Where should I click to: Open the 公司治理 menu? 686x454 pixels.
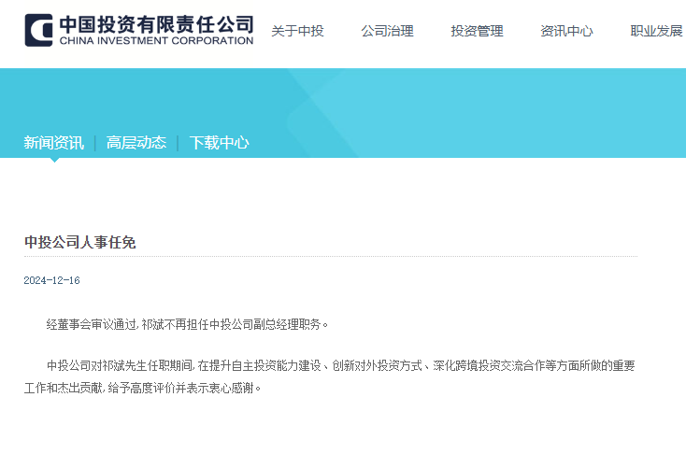387,31
